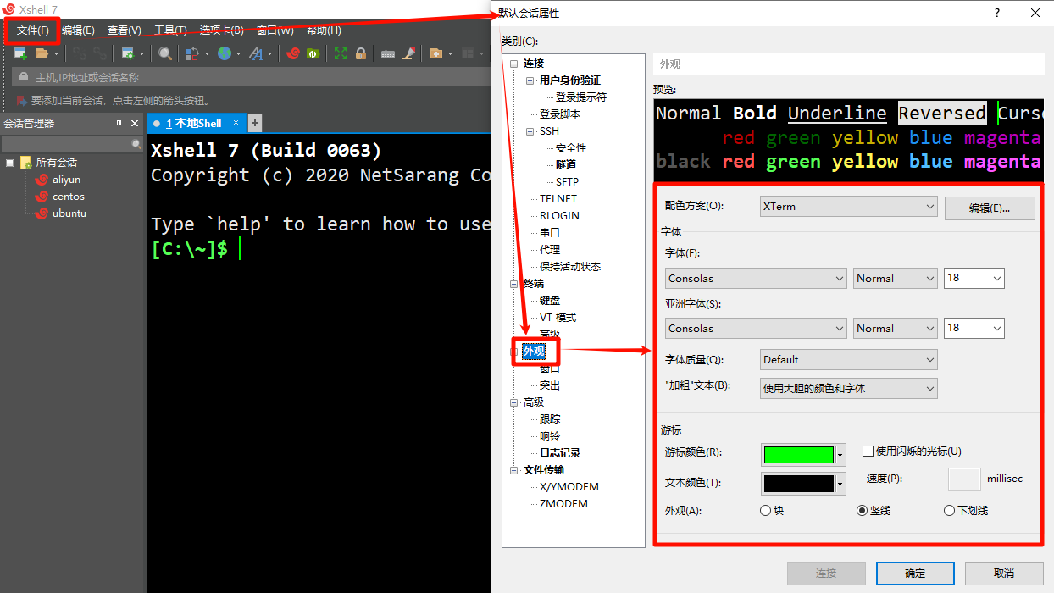Select the 竖线 cursor shape radio
Screen dimensions: 1054x593
(x=863, y=511)
